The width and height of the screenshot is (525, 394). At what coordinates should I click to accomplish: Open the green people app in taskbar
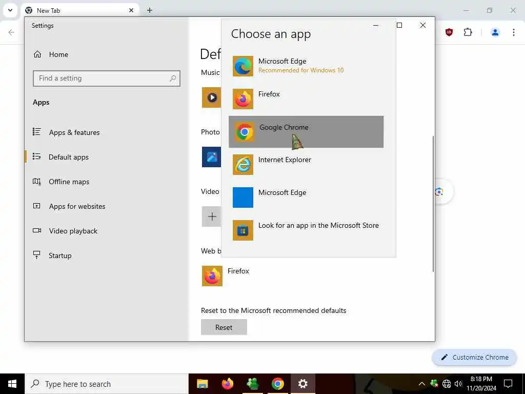[253, 384]
